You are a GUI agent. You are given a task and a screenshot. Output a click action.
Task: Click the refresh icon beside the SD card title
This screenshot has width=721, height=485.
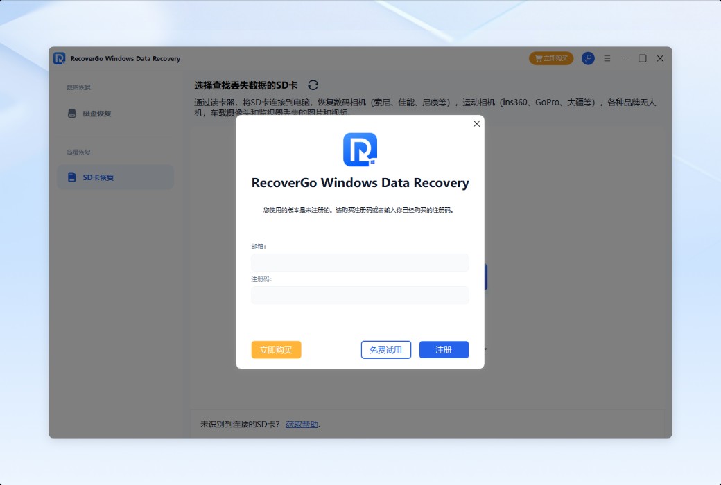[313, 85]
